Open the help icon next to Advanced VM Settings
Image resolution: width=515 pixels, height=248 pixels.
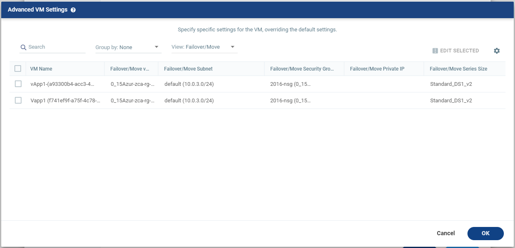point(73,10)
